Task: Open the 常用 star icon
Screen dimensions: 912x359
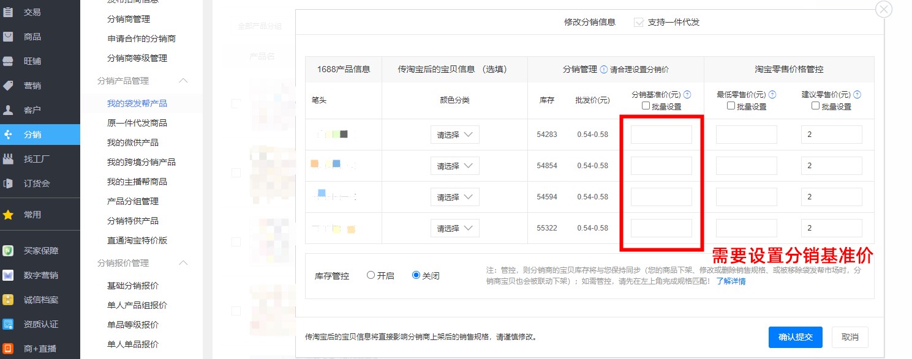Action: click(8, 215)
